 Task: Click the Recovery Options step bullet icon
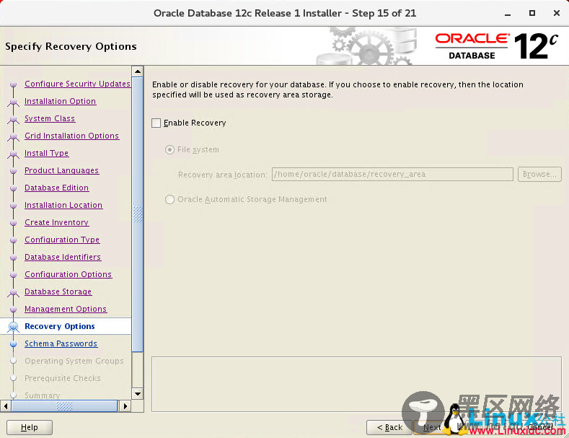14,326
